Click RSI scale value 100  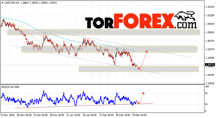(207, 87)
